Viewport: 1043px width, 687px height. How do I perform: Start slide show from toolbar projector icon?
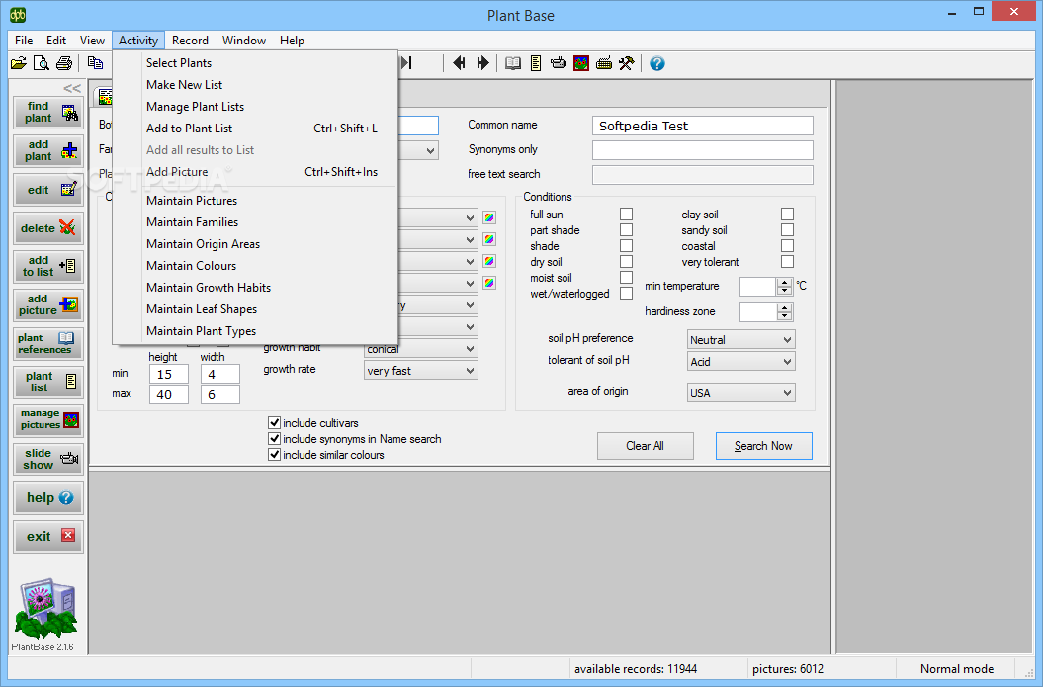click(x=559, y=64)
